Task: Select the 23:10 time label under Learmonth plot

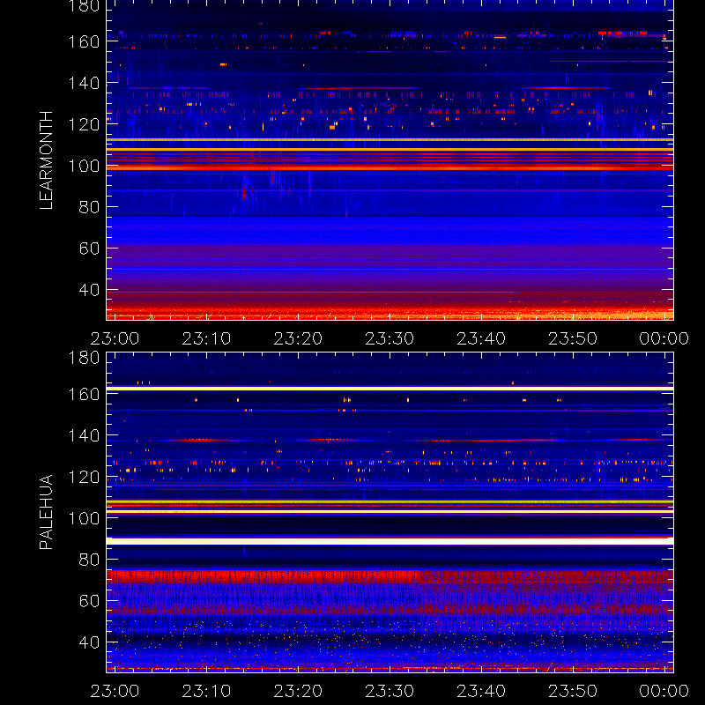Action: (x=206, y=338)
